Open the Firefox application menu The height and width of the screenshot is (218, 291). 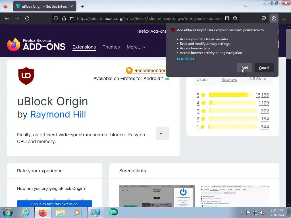pos(284,18)
